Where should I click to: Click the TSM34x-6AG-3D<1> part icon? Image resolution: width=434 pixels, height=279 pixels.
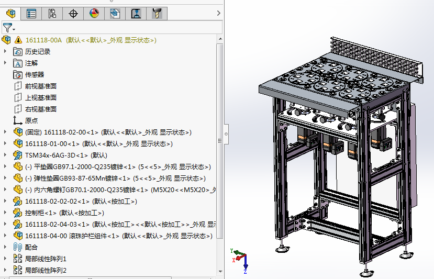click(18, 155)
